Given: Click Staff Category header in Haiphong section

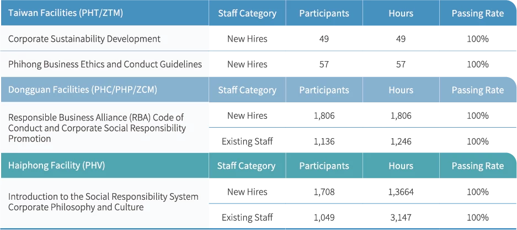Looking at the screenshot, I should [x=246, y=166].
